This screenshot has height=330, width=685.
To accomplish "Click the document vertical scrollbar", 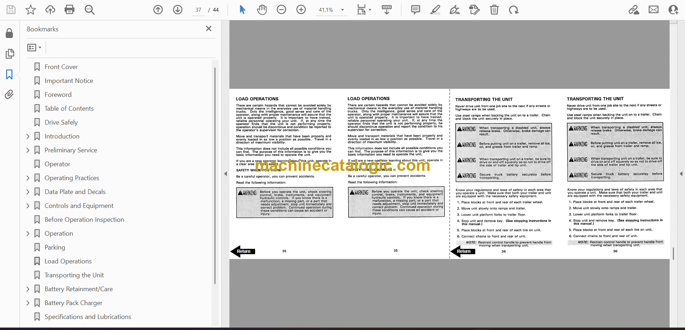I will [x=673, y=253].
